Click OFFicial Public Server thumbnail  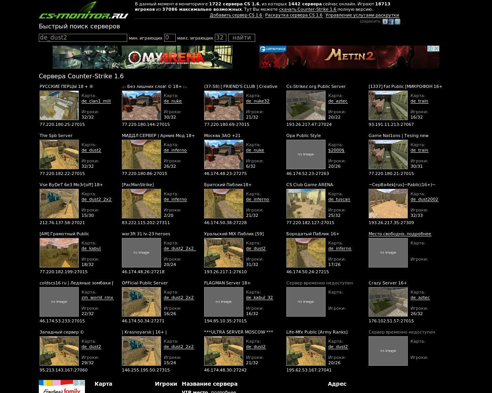tap(141, 302)
